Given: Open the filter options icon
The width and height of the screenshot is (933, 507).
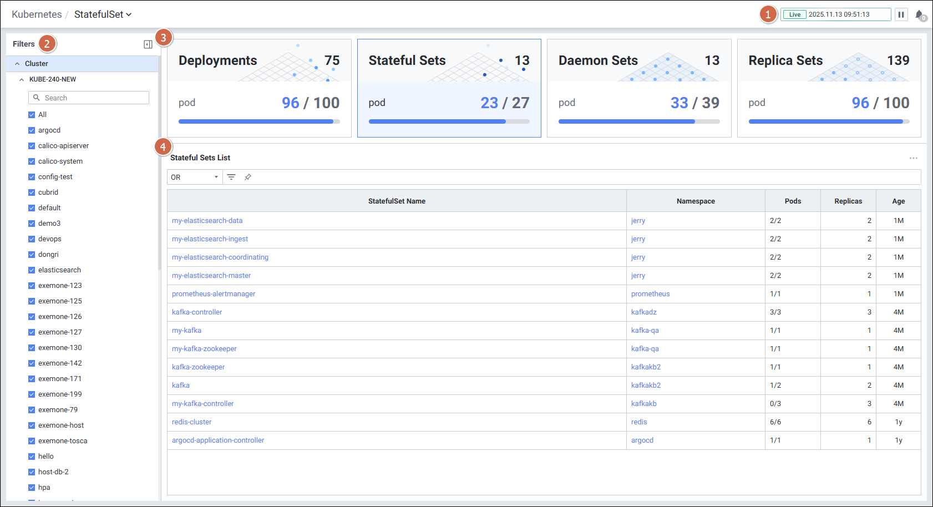Looking at the screenshot, I should (x=231, y=177).
